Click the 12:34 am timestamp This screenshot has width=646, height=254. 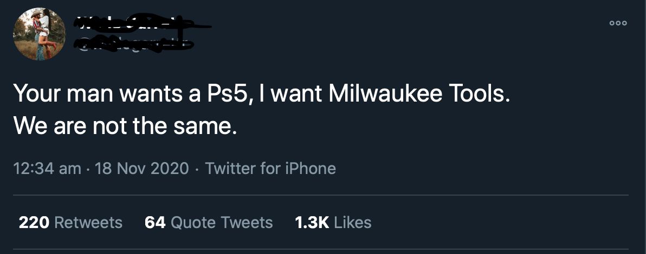tap(47, 169)
